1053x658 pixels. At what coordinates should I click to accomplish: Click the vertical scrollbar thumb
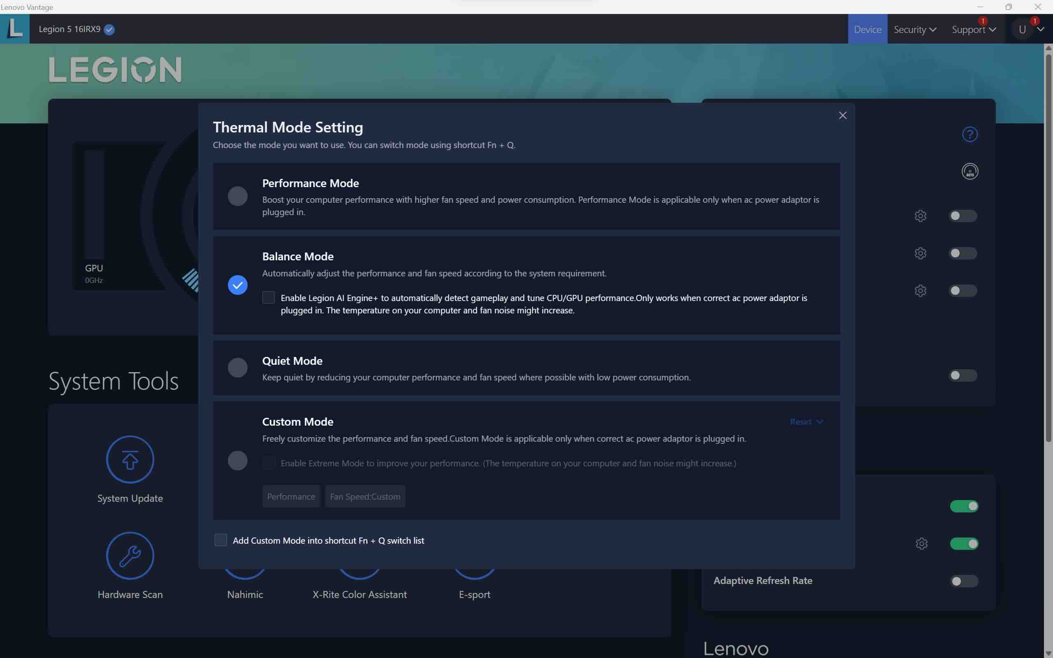[1048, 248]
